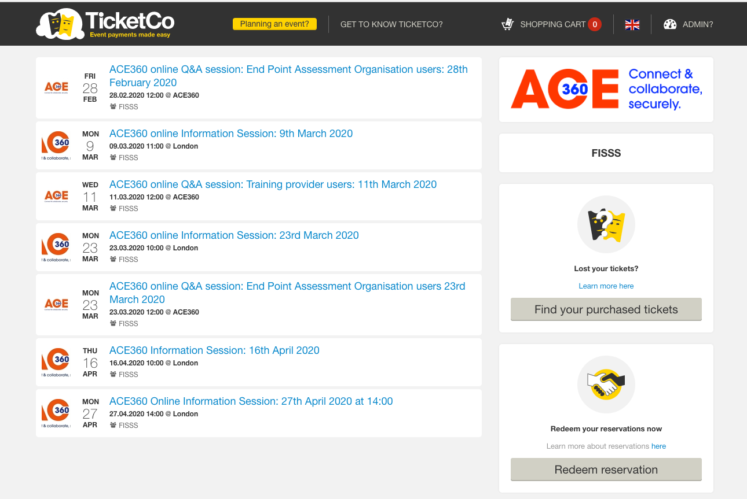Click the organizer icon under the 9th March session
The height and width of the screenshot is (499, 747).
pyautogui.click(x=113, y=157)
